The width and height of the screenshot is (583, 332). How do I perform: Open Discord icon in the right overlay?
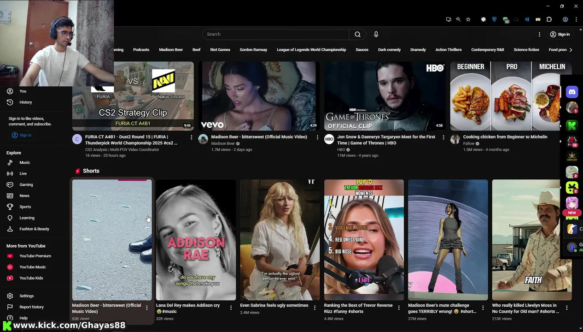(572, 92)
